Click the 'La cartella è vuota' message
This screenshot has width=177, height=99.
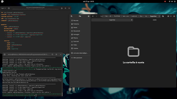pos(133,63)
